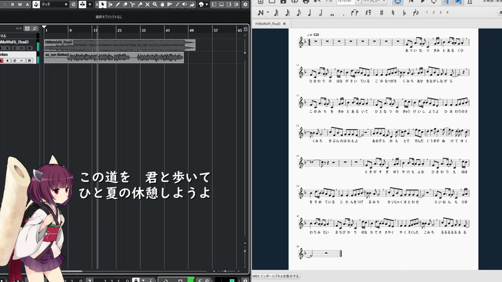Pick the Zoom magnifier tool

[x=155, y=5]
